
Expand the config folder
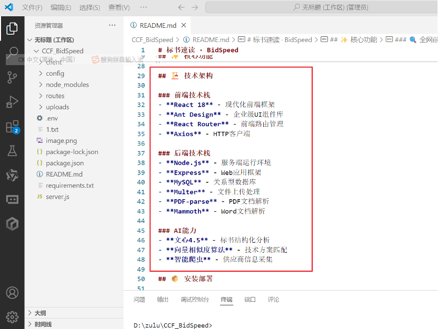74,74
